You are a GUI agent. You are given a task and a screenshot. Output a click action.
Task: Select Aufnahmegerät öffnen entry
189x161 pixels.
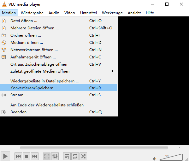tap(59, 57)
